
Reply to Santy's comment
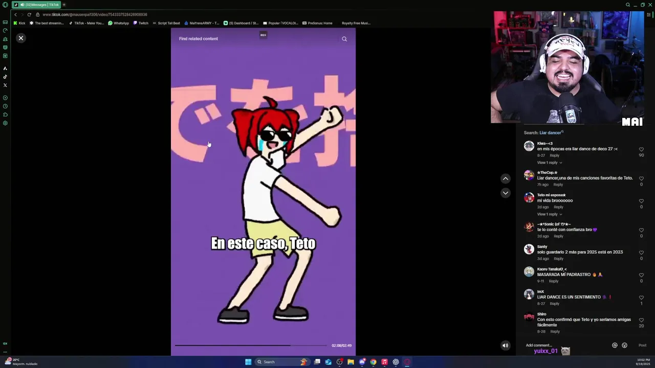pos(559,259)
